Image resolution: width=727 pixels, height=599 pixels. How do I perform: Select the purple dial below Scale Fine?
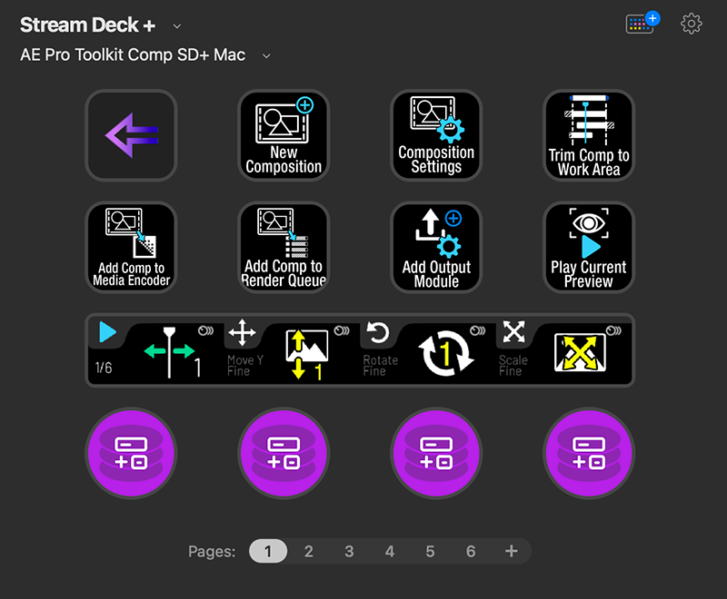pos(589,453)
